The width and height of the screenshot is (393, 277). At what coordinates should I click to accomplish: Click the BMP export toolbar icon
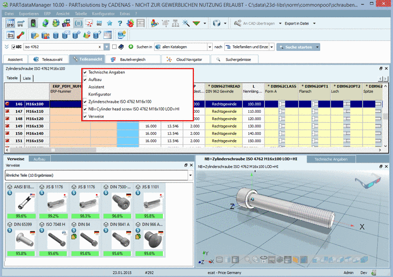10,24
